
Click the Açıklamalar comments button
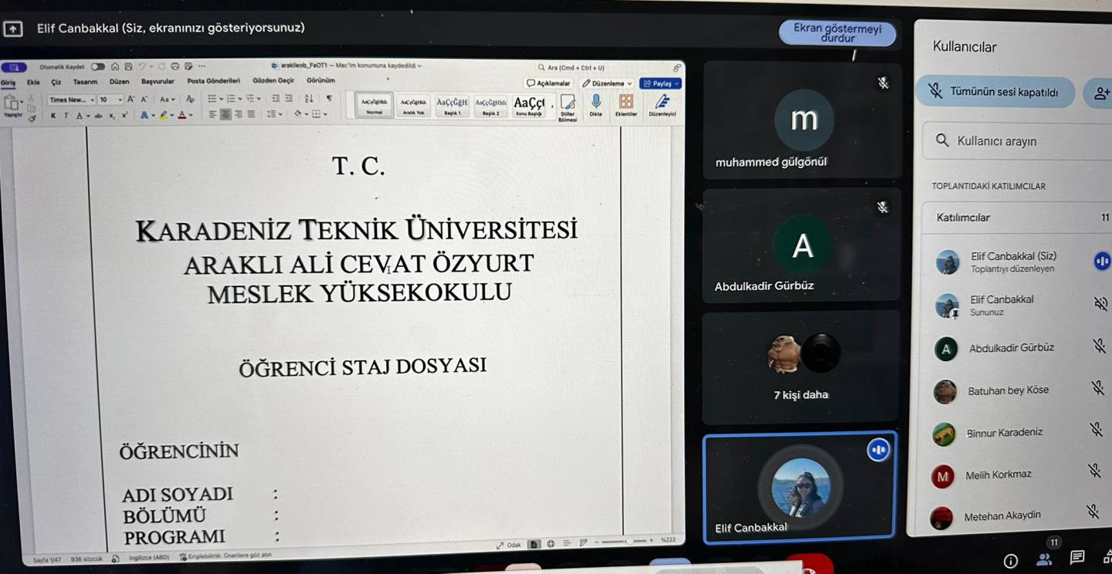548,83
